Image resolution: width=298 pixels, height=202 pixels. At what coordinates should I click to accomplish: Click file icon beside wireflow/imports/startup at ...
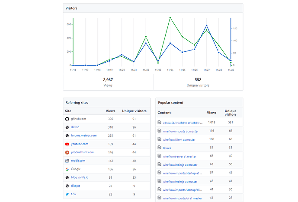point(159,172)
